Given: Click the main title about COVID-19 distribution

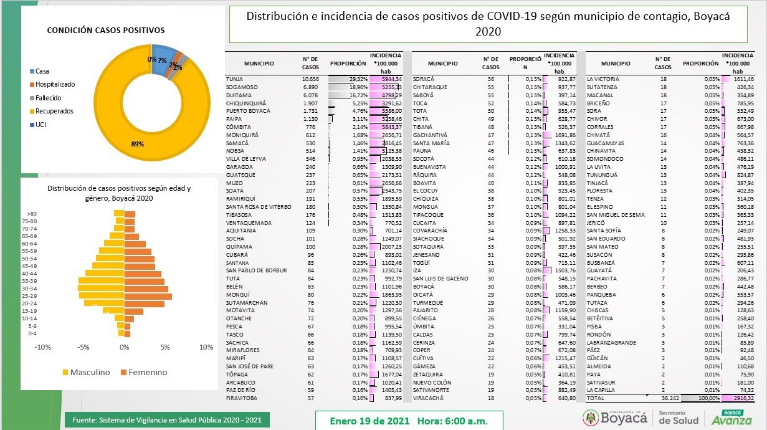Looking at the screenshot, I should click(488, 24).
